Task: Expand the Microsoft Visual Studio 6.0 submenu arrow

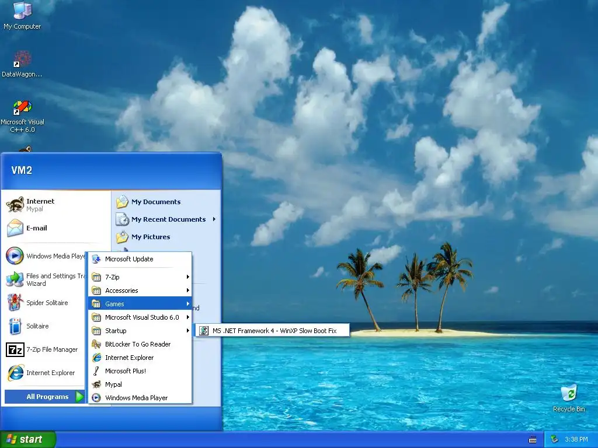Action: tap(187, 317)
